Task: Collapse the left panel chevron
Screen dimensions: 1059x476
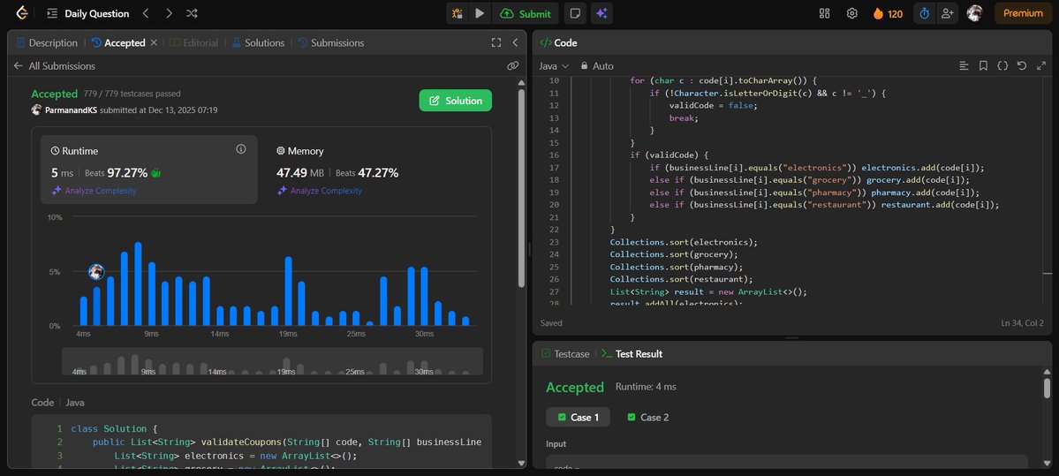Action: pos(515,42)
